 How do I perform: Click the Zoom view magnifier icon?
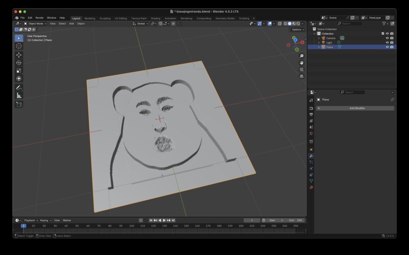tap(302, 56)
